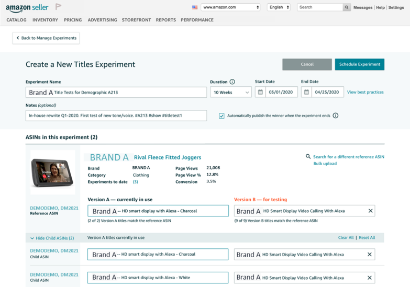
Task: Open the INVENTORY menu
Action: click(45, 20)
